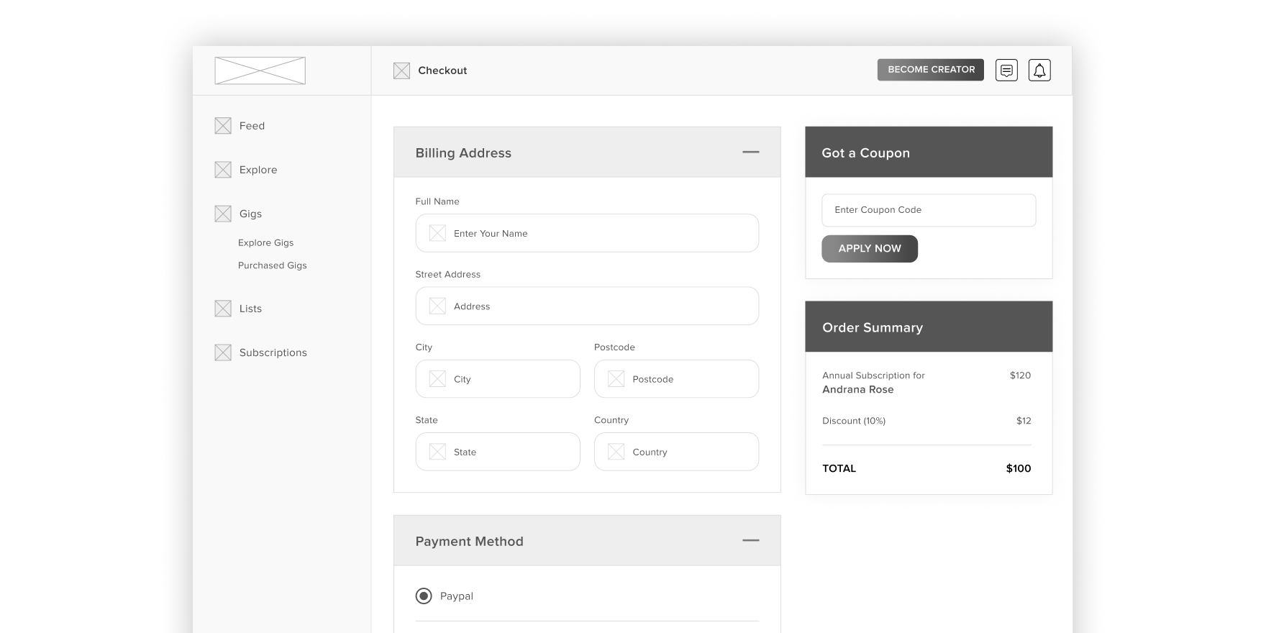Collapse the Payment Method section
This screenshot has height=633, width=1266.
[750, 541]
